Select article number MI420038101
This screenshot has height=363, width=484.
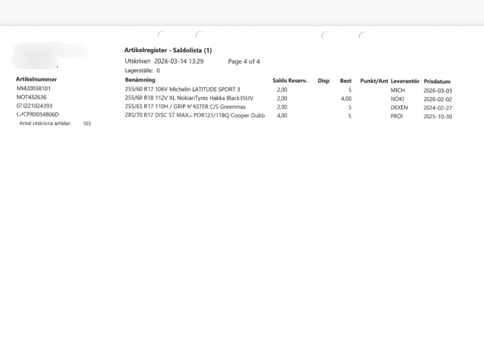click(x=33, y=89)
